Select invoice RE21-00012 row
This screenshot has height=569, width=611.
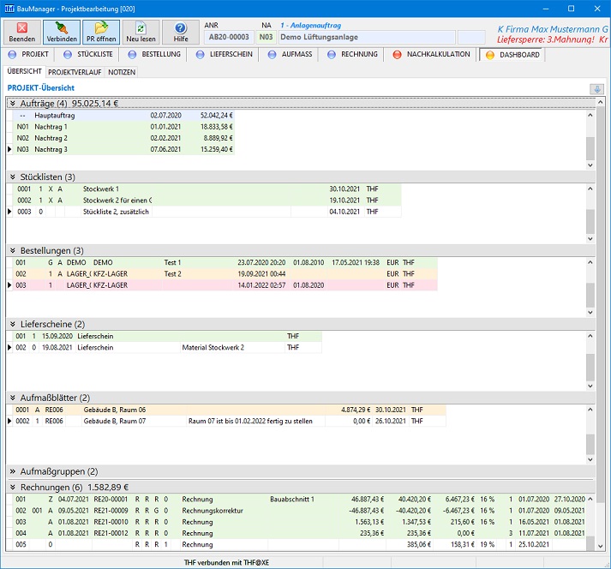299,533
